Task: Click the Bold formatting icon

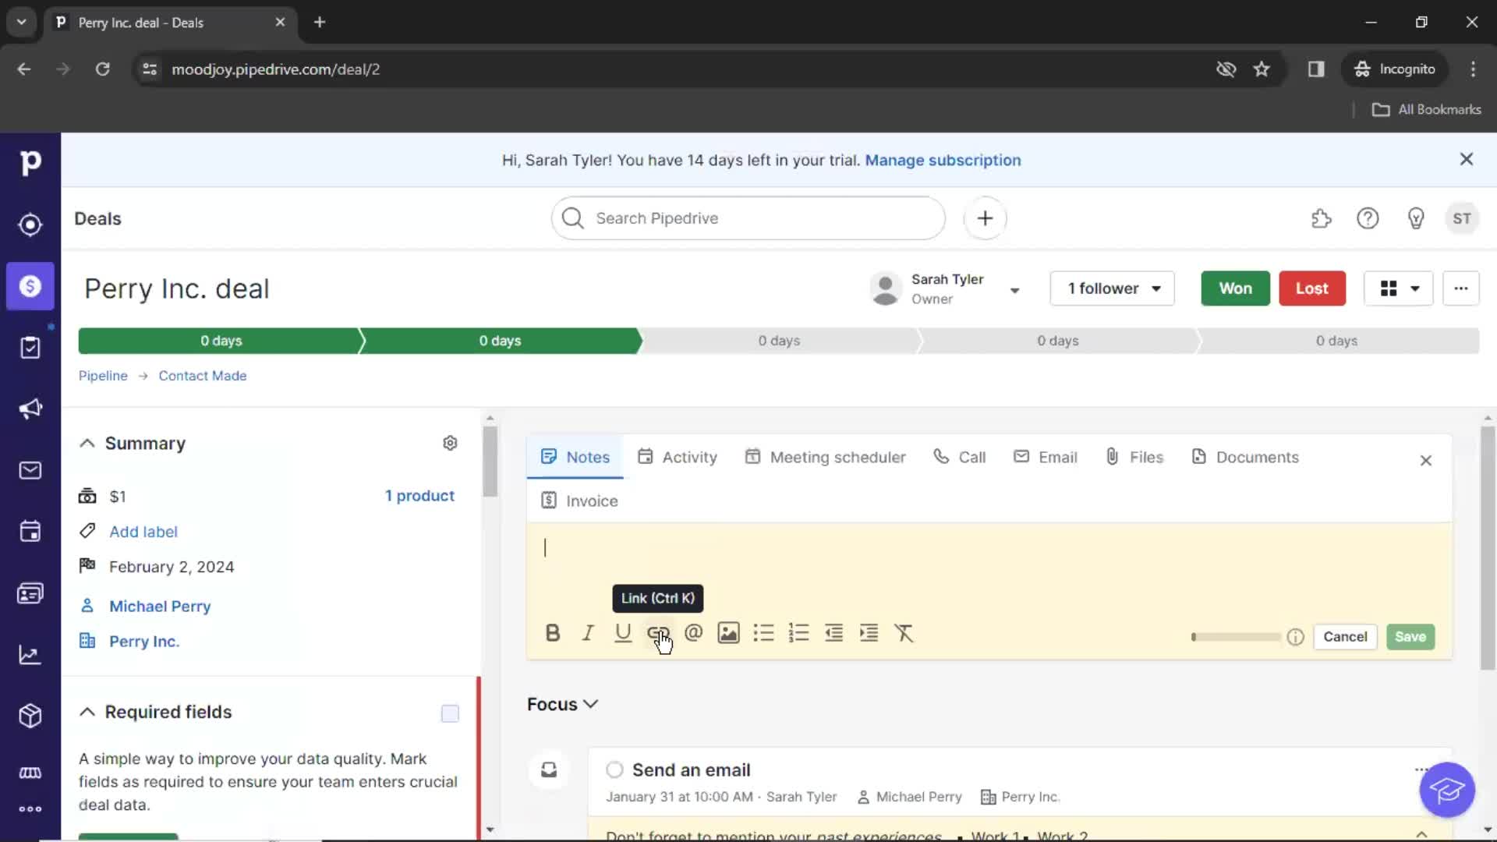Action: (x=552, y=633)
